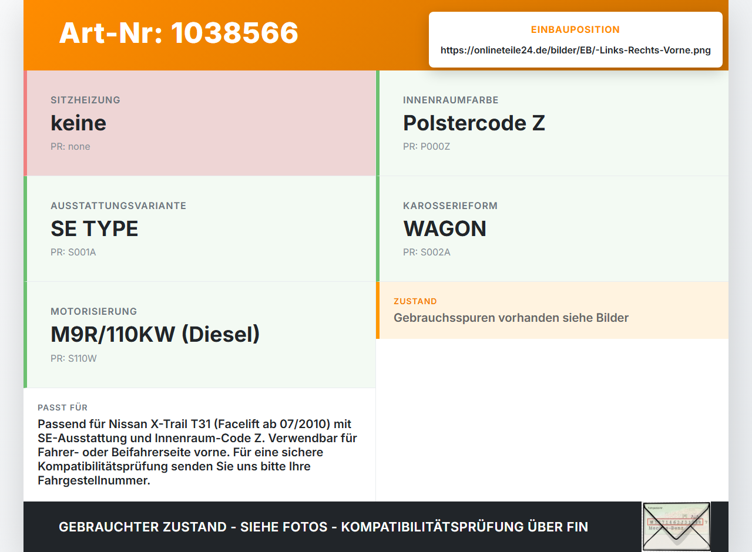
Task: Click 'PR: S110W' code
Action: [73, 358]
